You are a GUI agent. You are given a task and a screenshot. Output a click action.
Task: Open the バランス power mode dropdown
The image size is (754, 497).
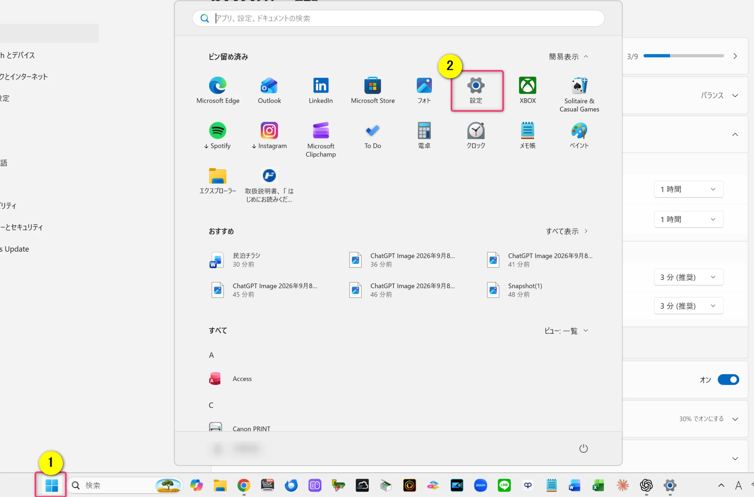point(719,95)
